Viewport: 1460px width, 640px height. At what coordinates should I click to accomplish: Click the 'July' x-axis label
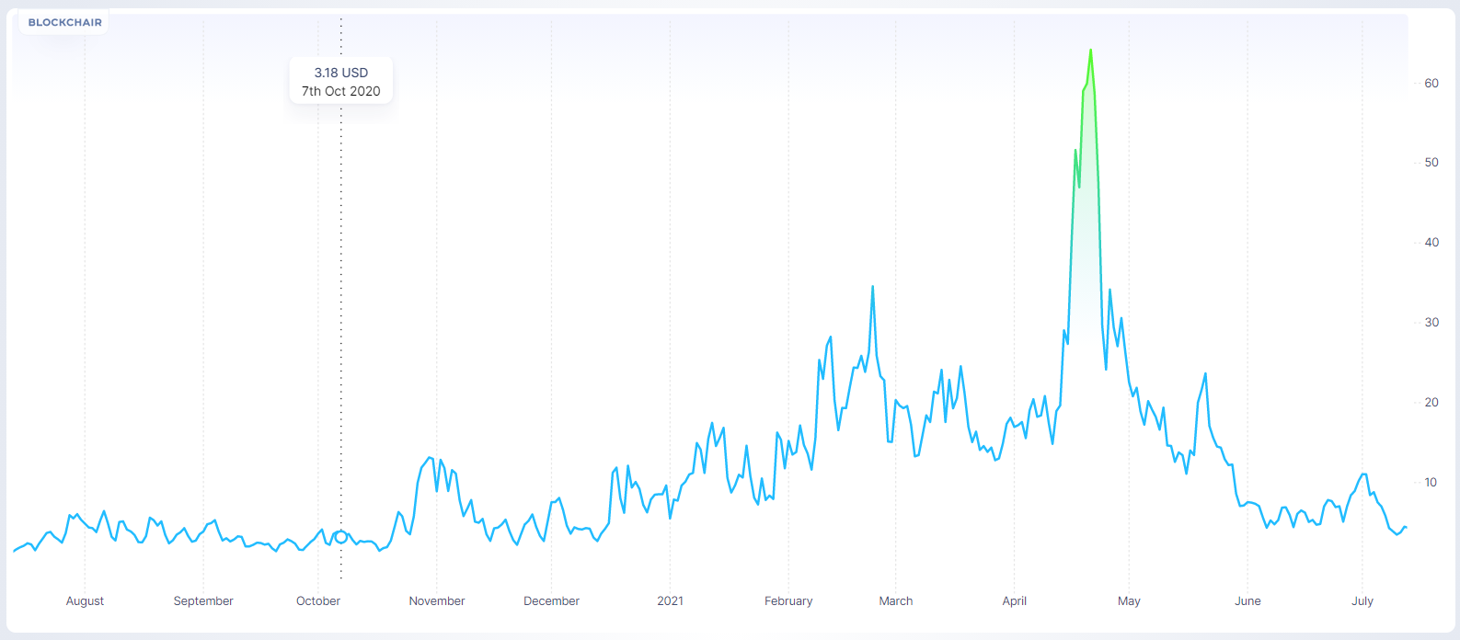click(1362, 601)
